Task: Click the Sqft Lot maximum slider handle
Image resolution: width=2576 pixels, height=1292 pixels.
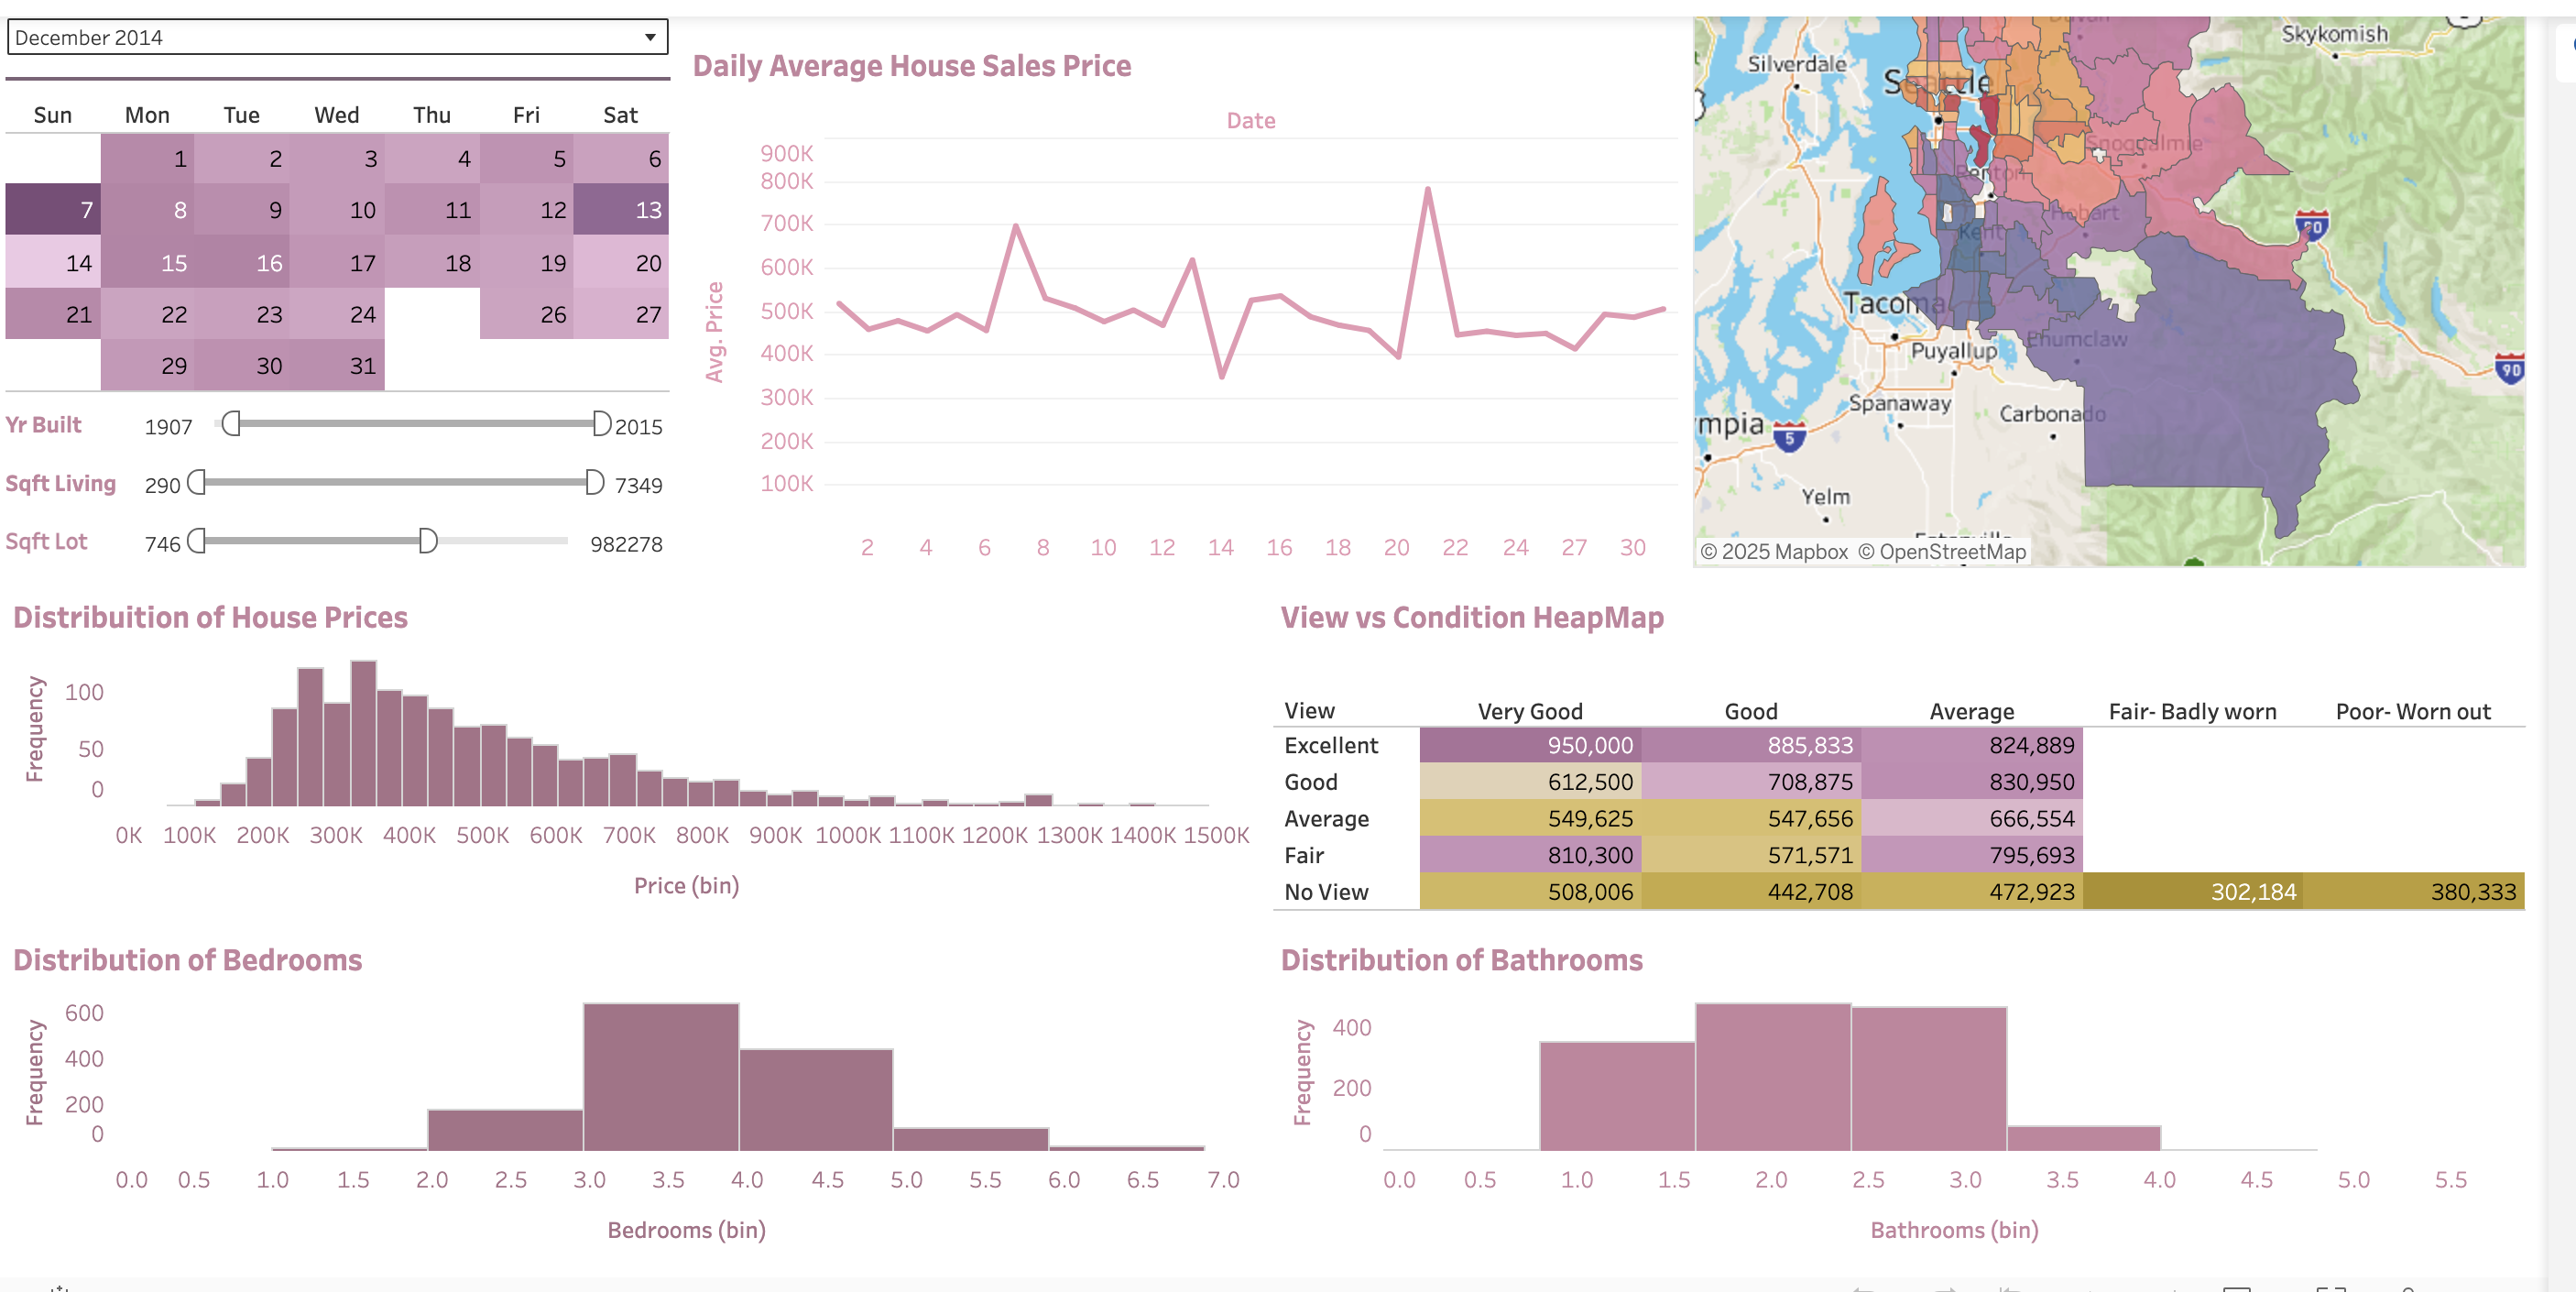Action: coord(428,541)
